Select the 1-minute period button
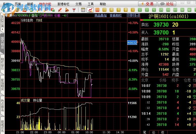Screen dimensions: 196x134 (140, 10)
